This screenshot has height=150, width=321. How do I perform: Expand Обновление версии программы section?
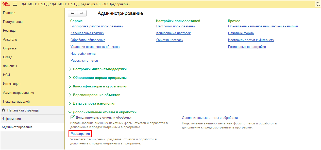(x=70, y=78)
